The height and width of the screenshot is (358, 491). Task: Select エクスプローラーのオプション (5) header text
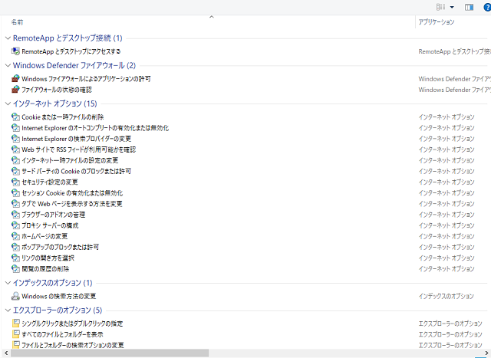(x=58, y=310)
